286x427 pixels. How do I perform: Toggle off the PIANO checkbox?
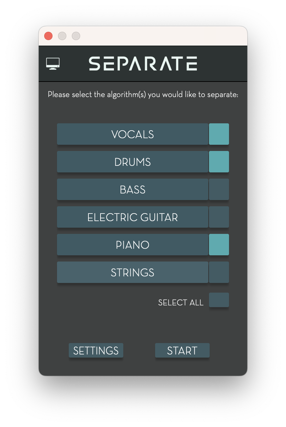tap(219, 245)
